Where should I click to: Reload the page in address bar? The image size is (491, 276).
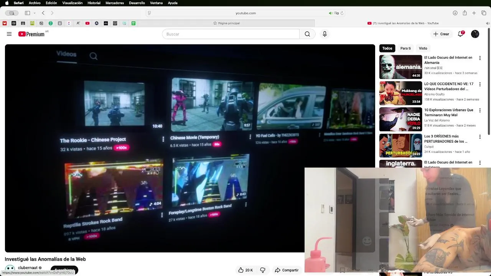pyautogui.click(x=342, y=13)
